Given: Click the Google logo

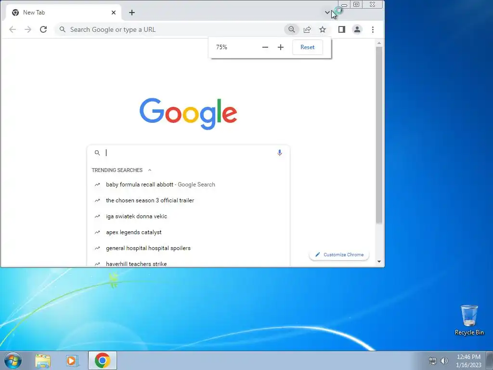Looking at the screenshot, I should point(188,114).
